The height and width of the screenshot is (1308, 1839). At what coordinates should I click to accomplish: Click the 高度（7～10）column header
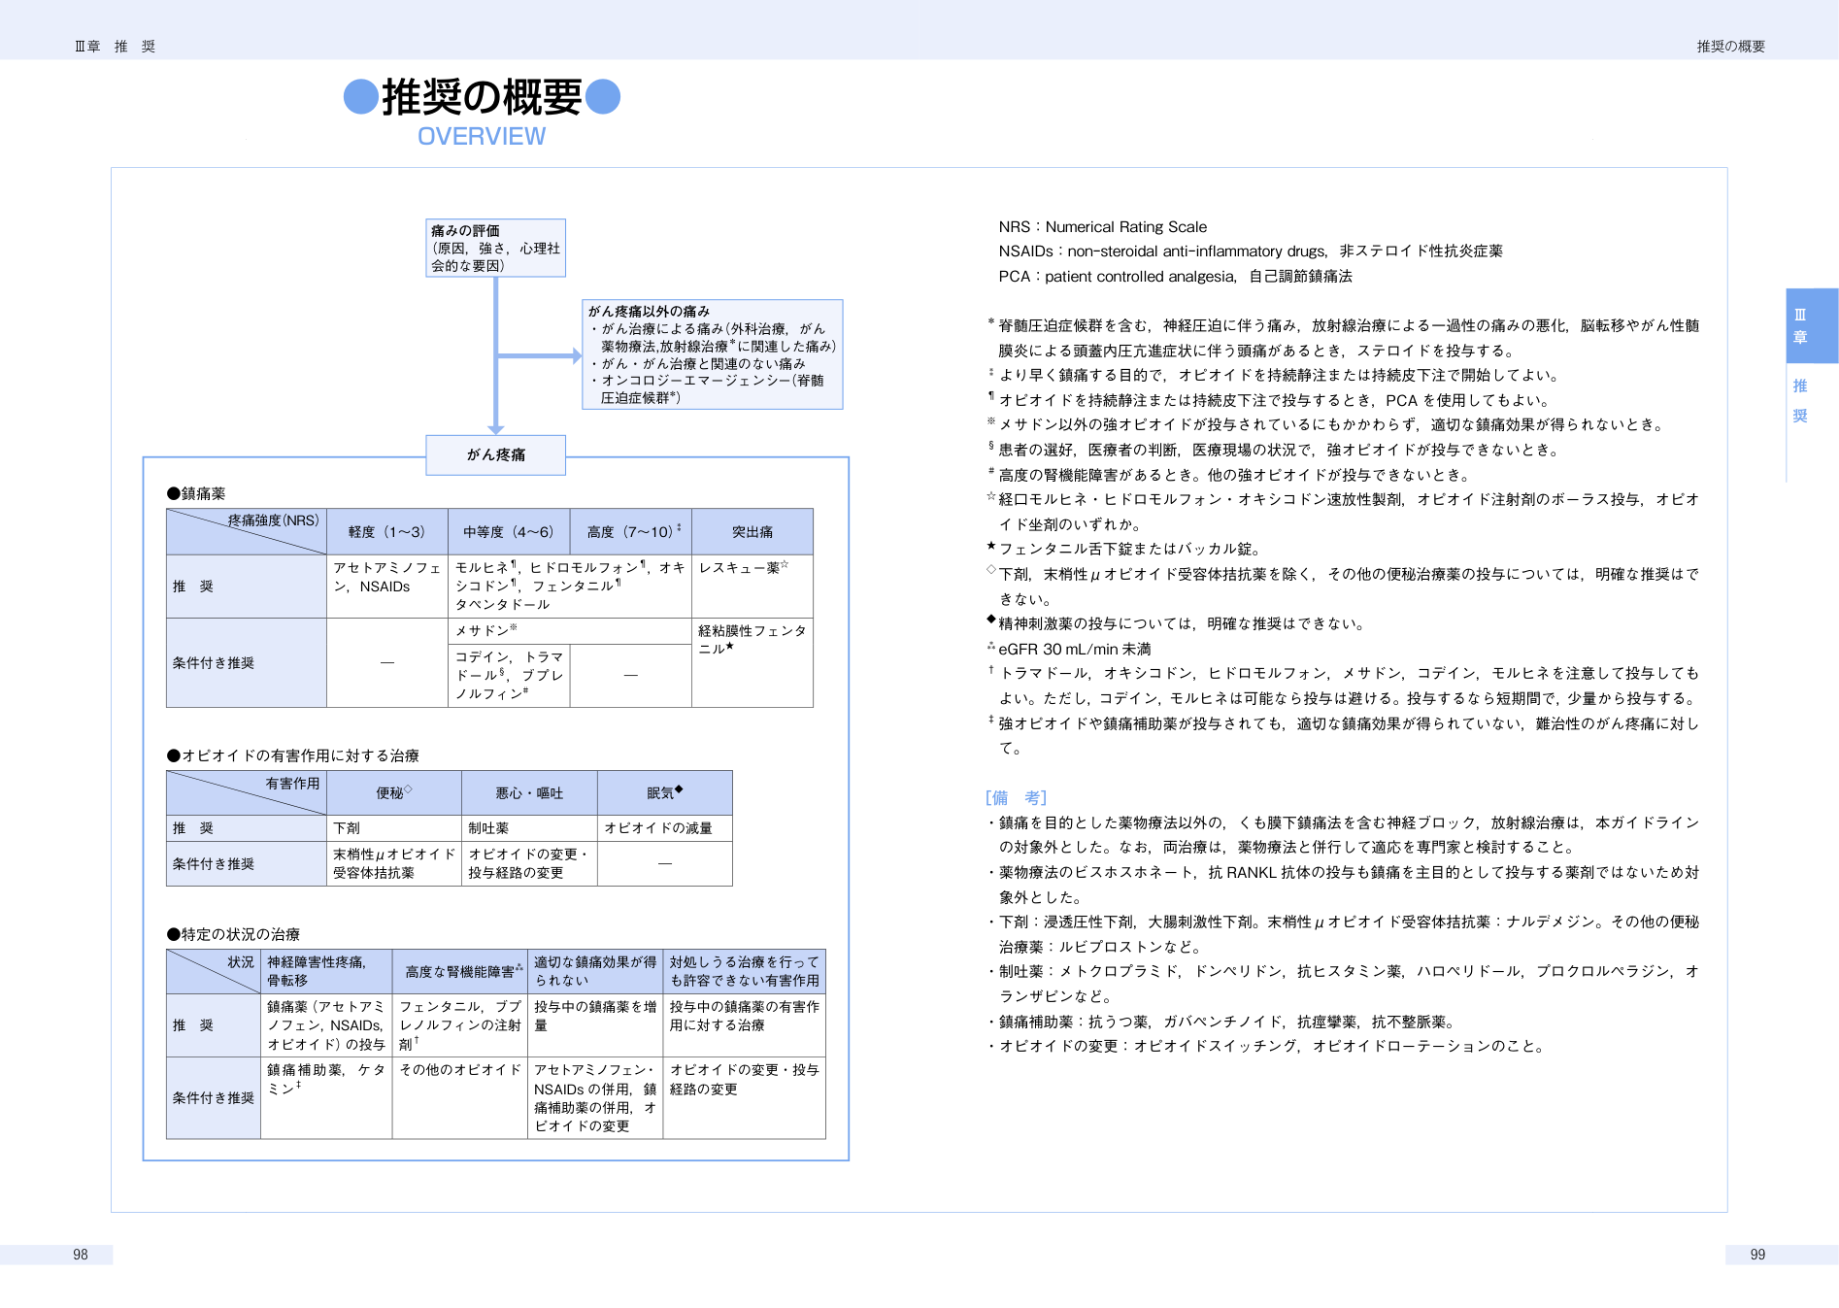point(631,532)
